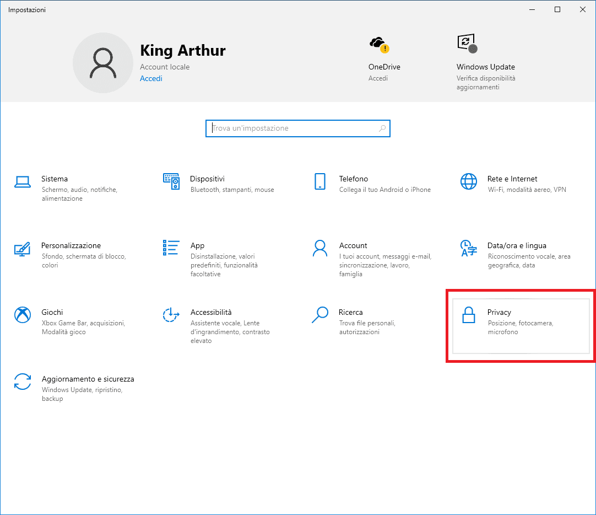Click the Data/ora e lingua icon
Viewport: 596px width, 515px height.
tap(469, 249)
